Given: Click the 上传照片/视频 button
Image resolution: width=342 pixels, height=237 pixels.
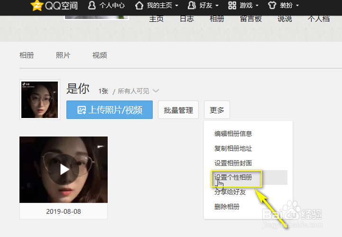Looking at the screenshot, I should 110,109.
